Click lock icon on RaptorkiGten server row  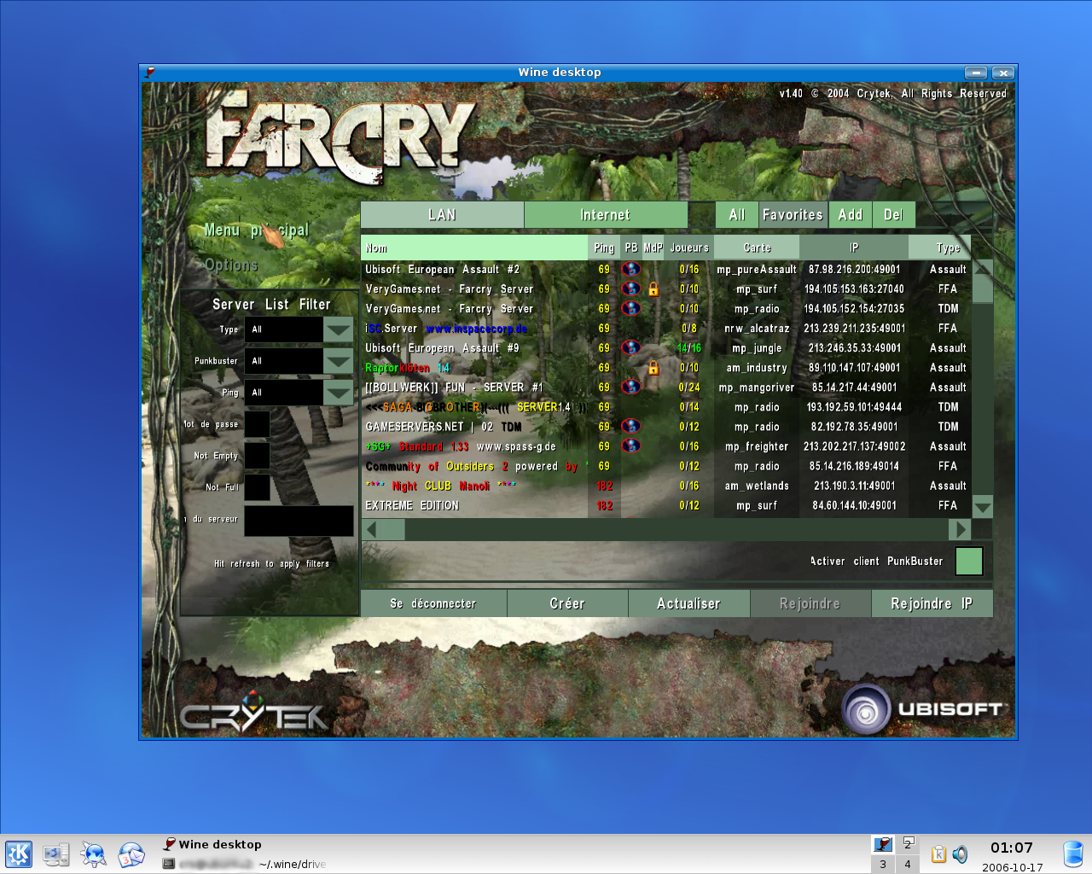pos(653,368)
